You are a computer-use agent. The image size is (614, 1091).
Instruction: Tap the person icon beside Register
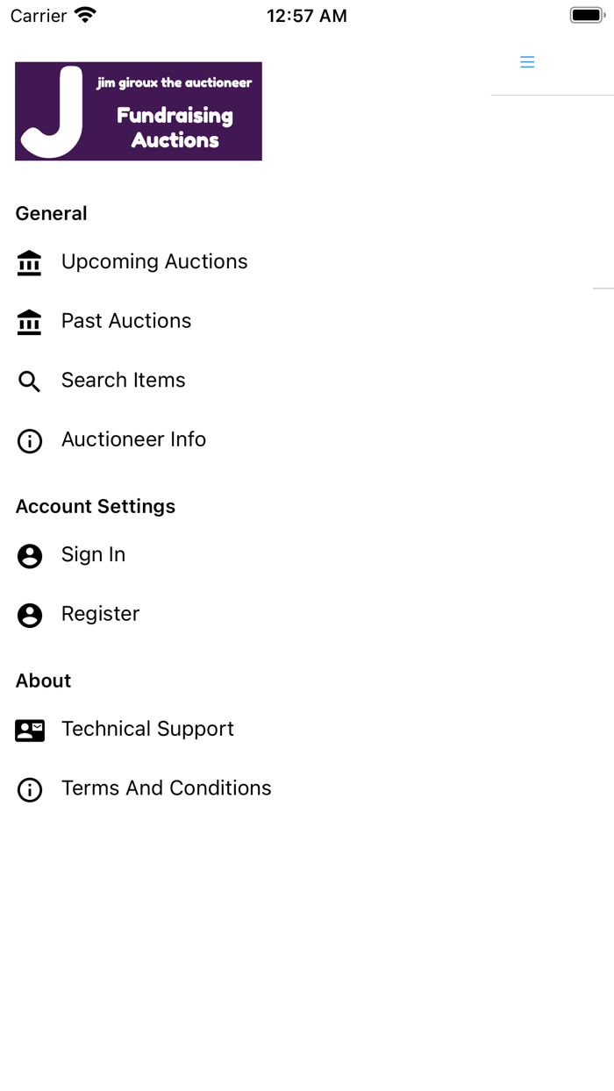29,615
